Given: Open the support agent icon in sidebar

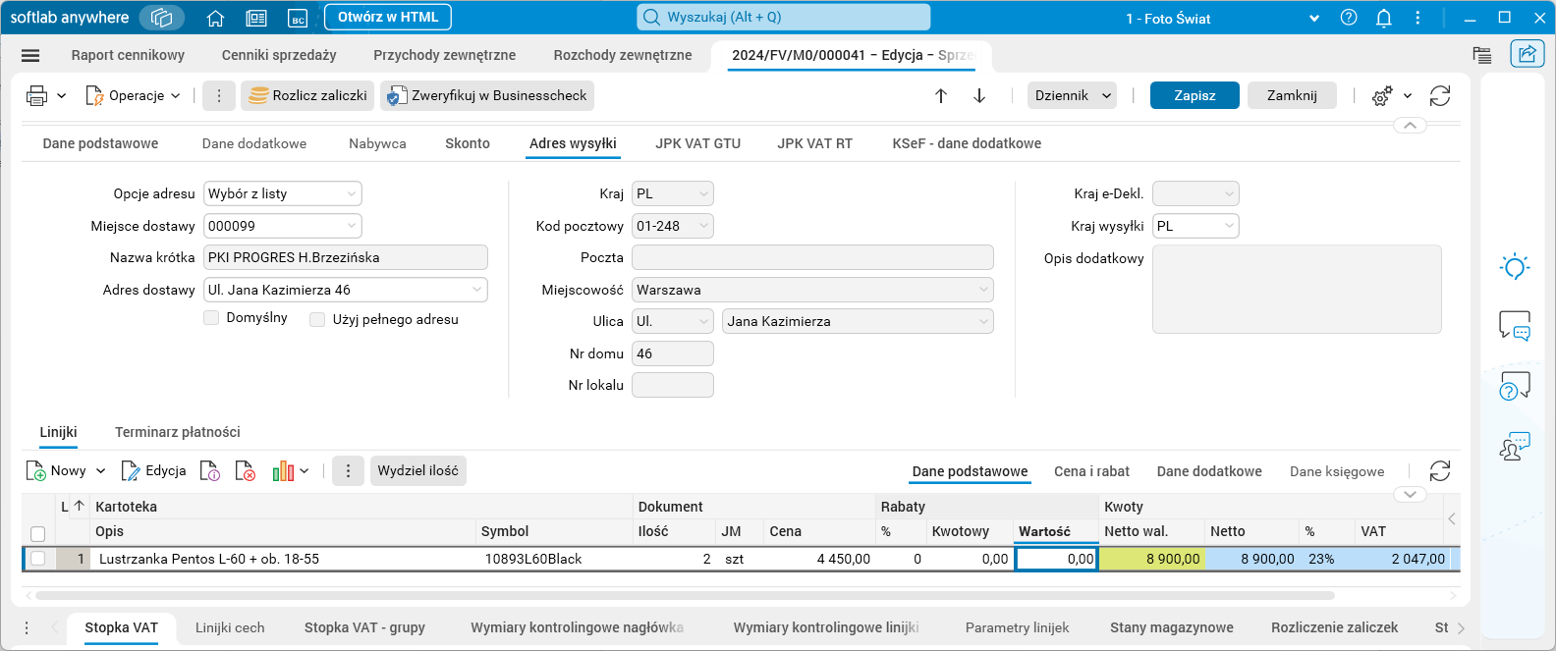Looking at the screenshot, I should point(1515,447).
